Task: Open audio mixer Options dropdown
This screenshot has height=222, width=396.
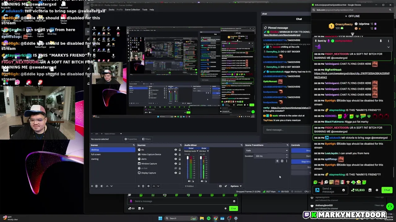Action: [236, 186]
